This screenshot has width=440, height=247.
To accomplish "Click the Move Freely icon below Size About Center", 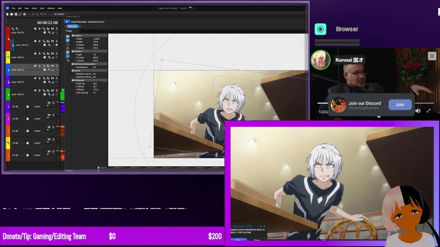I will pos(68,60).
